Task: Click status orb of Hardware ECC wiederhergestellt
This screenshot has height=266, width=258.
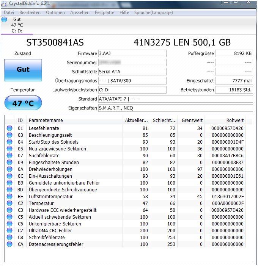Action: point(9,210)
